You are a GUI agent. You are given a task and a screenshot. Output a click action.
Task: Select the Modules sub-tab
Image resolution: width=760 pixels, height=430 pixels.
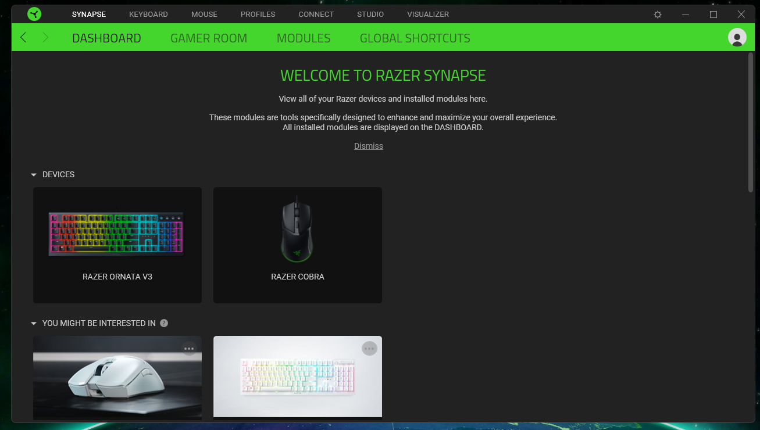point(304,38)
